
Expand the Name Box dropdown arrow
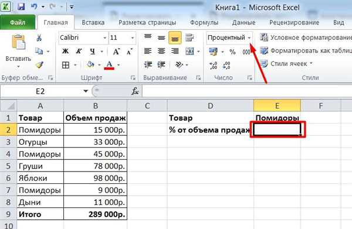(x=86, y=91)
